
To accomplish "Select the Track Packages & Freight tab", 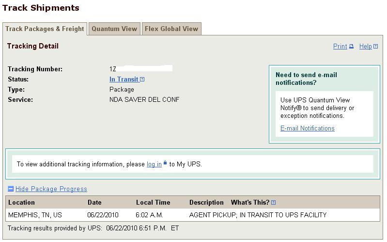I will 45,29.
